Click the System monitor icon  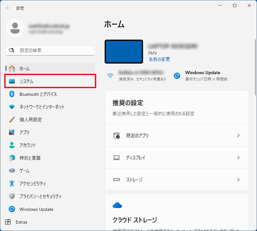[x=12, y=81]
